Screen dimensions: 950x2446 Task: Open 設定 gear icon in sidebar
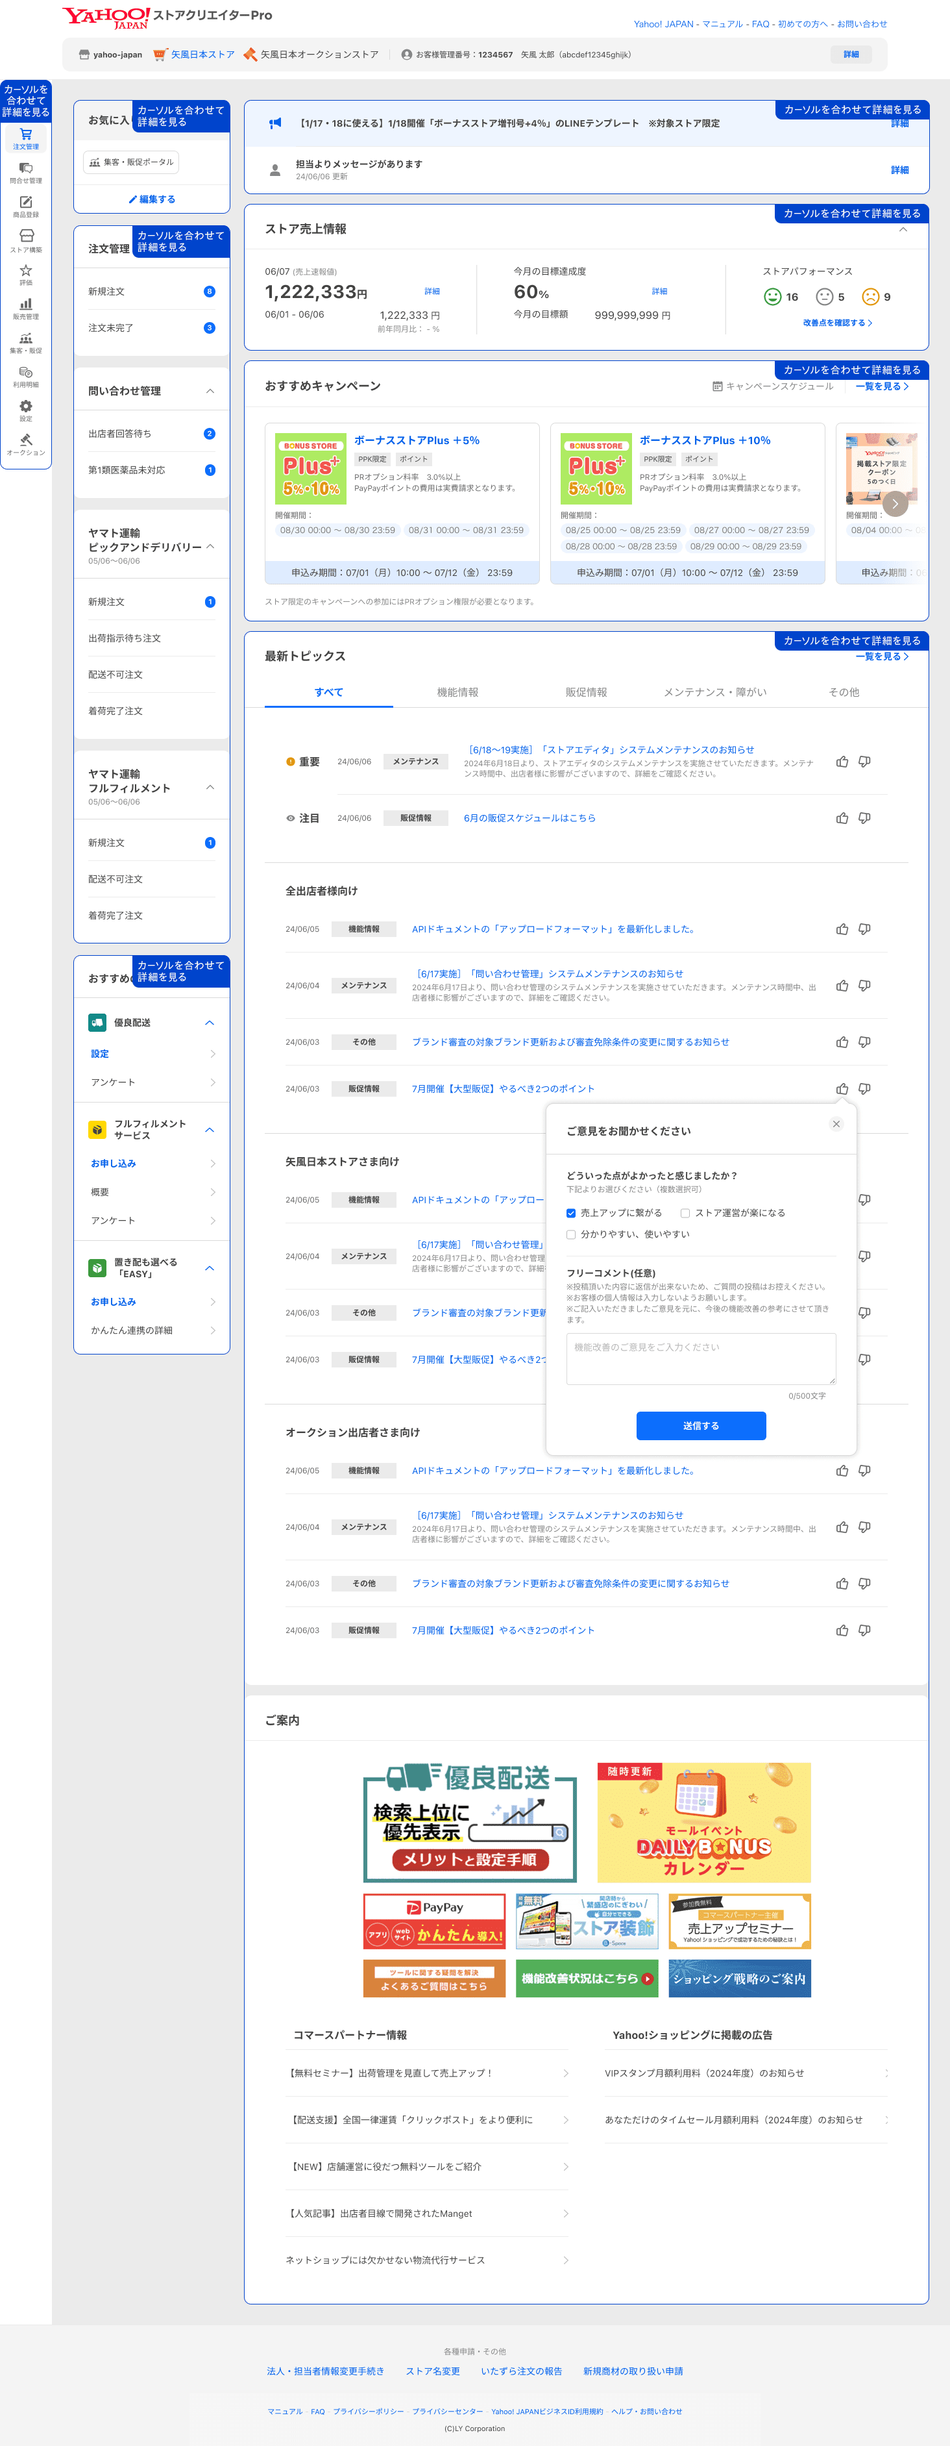tap(25, 411)
